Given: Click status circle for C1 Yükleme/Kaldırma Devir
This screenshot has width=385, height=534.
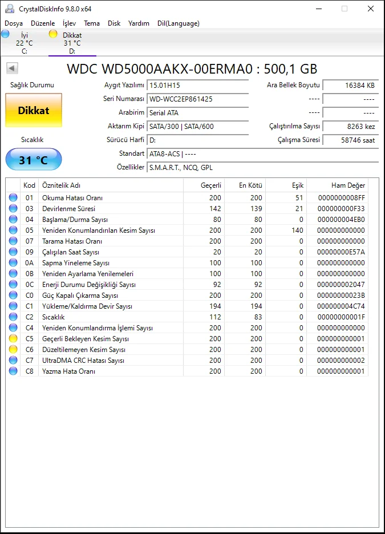Looking at the screenshot, I should pos(13,306).
